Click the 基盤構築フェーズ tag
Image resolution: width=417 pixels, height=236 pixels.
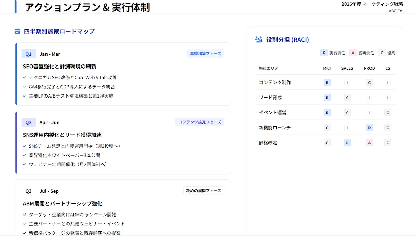tap(206, 54)
